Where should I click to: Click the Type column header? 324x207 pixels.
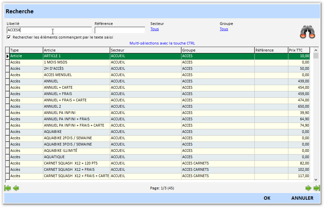[26, 50]
